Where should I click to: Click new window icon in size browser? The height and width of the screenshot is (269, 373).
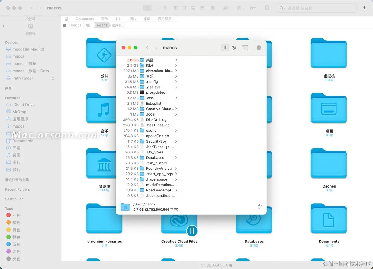pyautogui.click(x=245, y=48)
